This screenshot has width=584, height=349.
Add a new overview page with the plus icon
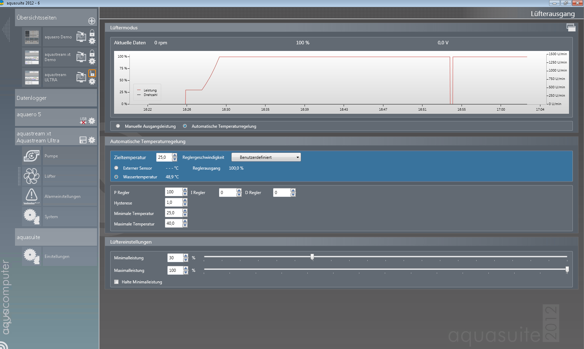[x=92, y=21]
